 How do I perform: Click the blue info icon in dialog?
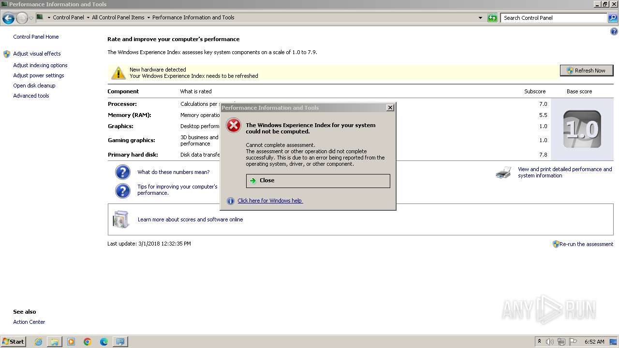point(231,201)
